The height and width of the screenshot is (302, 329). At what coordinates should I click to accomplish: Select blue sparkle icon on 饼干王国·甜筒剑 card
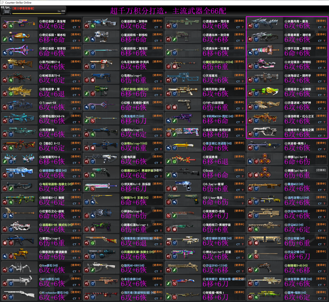pyautogui.click(x=250, y=53)
